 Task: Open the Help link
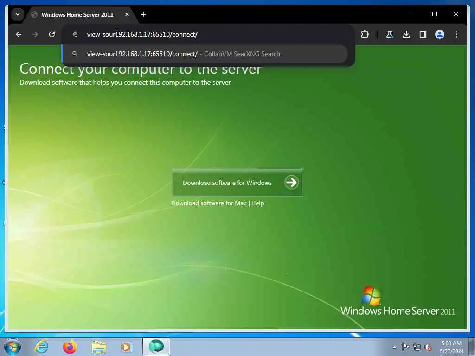(258, 203)
